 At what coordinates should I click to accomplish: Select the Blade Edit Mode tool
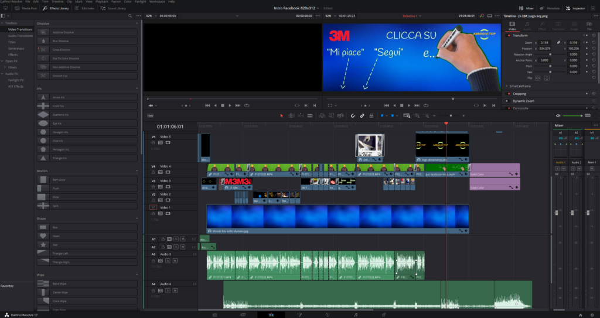pos(310,115)
